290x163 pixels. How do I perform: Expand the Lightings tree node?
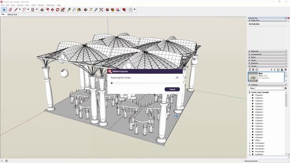(x=250, y=154)
